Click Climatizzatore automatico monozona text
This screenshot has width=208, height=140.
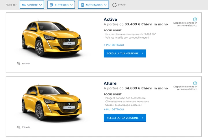pos(127,101)
